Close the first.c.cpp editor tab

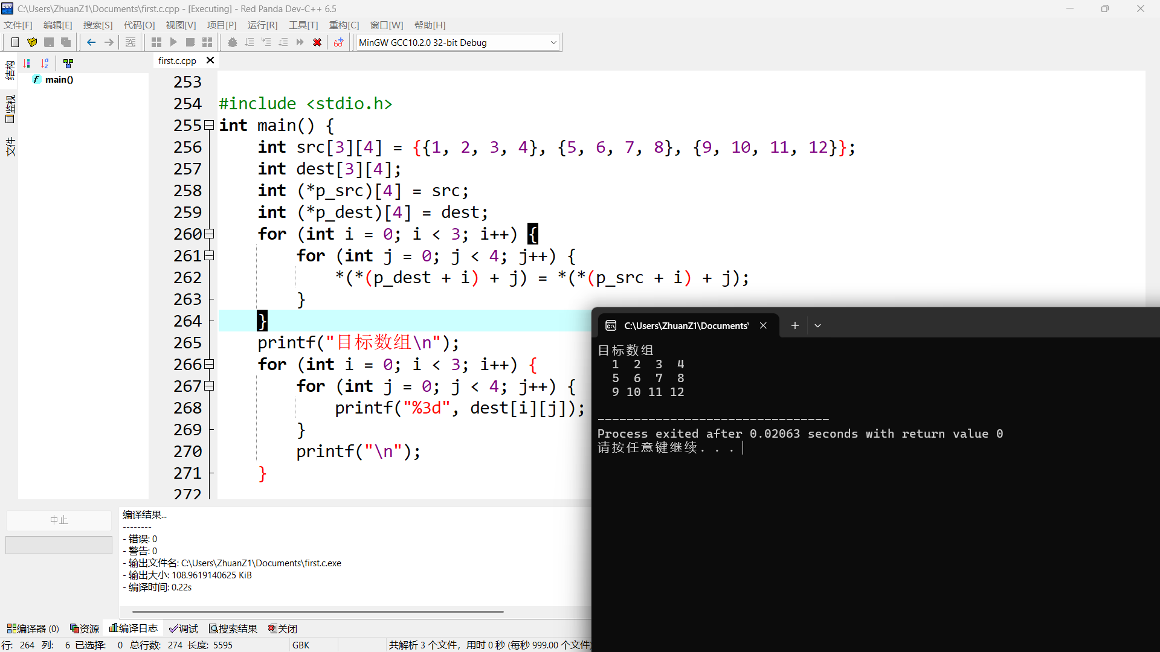pyautogui.click(x=210, y=60)
